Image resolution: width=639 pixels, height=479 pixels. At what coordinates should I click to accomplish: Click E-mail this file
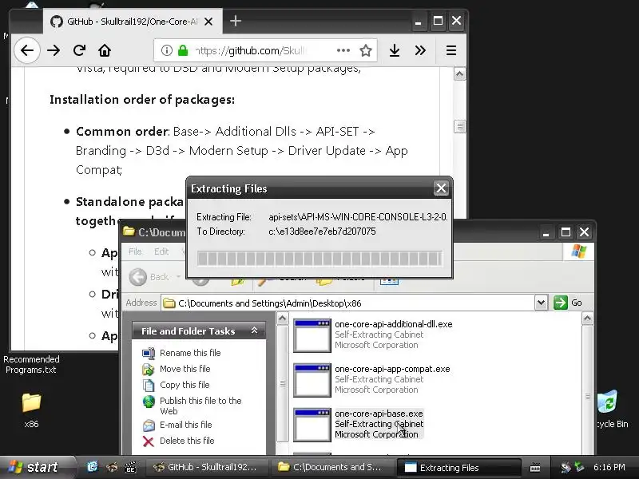[186, 425]
